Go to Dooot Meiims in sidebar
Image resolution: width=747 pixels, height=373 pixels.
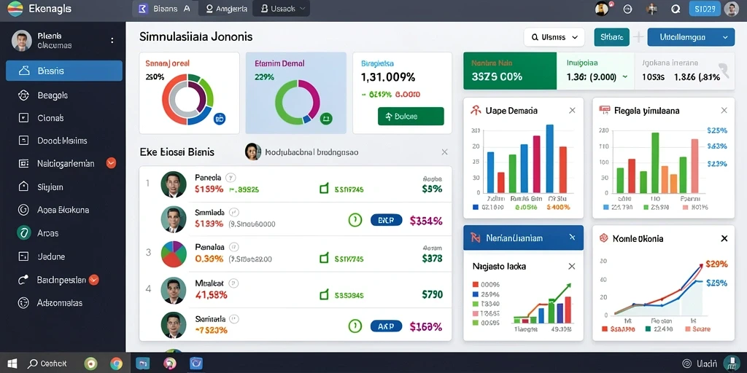(x=64, y=141)
